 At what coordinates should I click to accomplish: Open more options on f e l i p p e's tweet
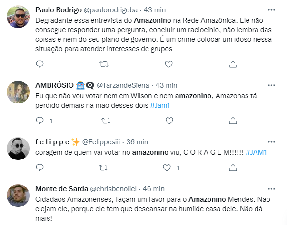(271, 141)
